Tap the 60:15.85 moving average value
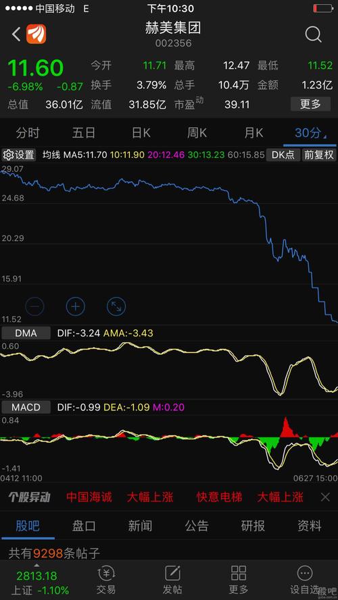This screenshot has height=600, width=338. (247, 155)
